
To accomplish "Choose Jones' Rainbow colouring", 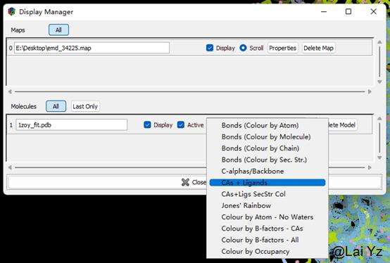I will click(x=268, y=205).
